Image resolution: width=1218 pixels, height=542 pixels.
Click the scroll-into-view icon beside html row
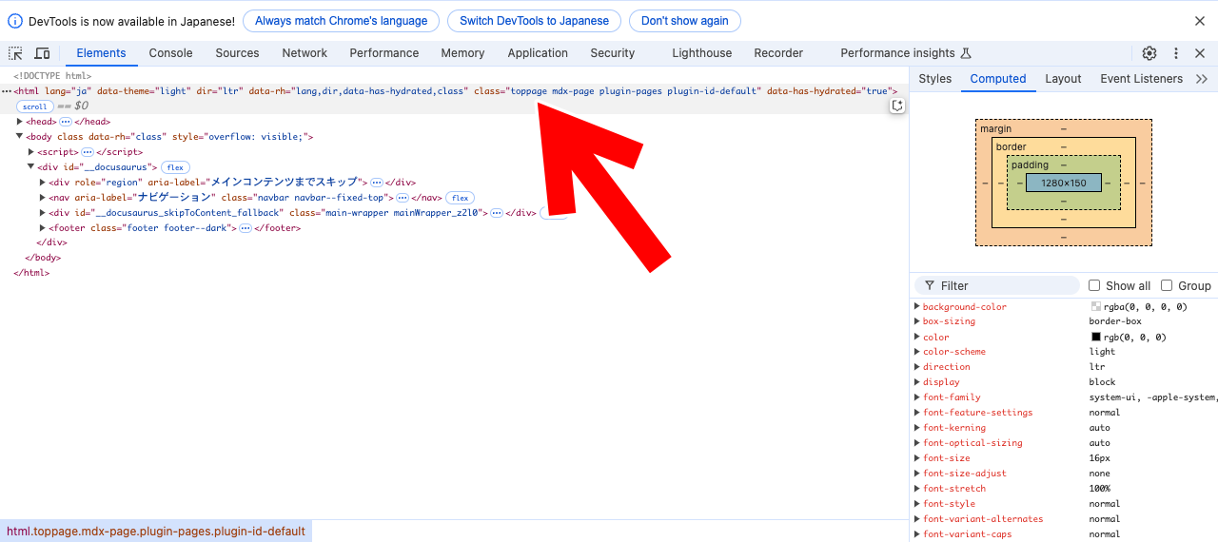point(896,106)
